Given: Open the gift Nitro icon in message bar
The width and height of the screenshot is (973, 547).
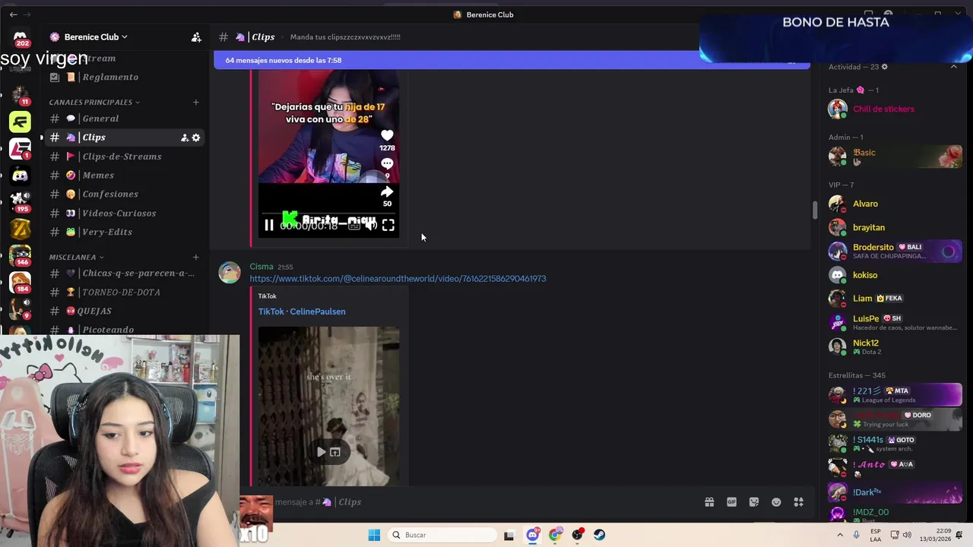Looking at the screenshot, I should pyautogui.click(x=709, y=502).
